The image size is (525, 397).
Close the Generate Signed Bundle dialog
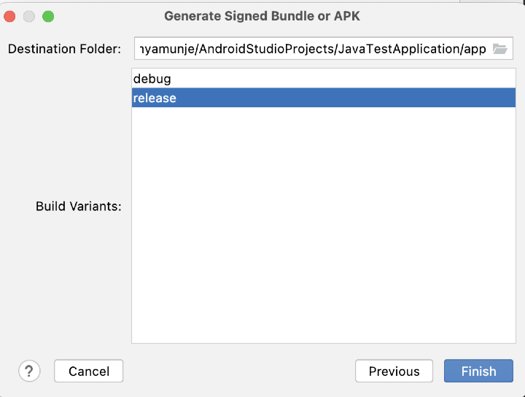11,15
